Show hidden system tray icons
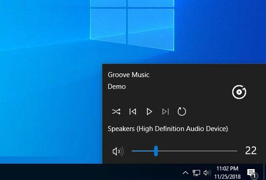 186,173
